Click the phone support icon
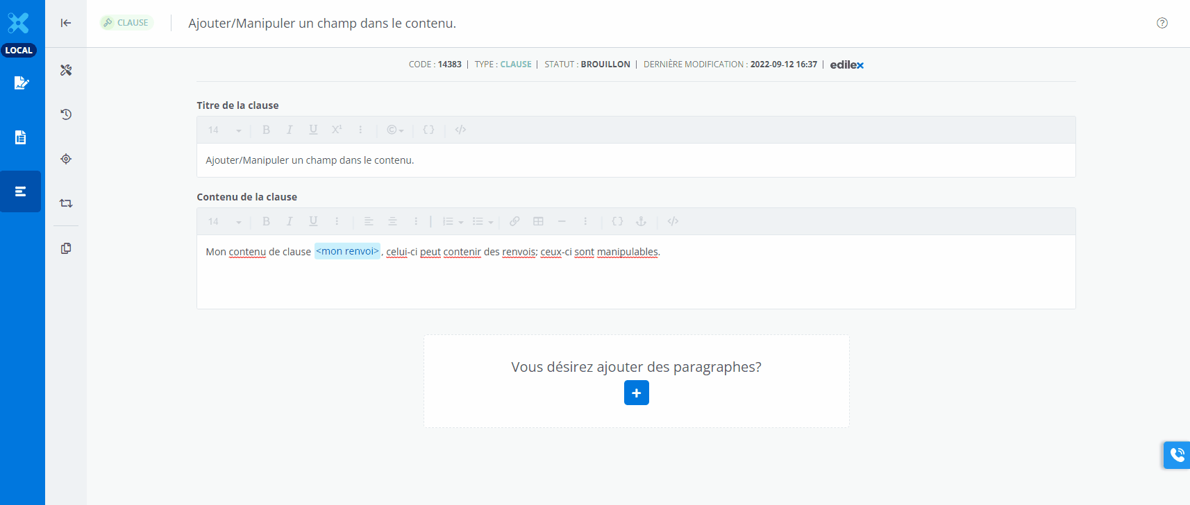The width and height of the screenshot is (1190, 505). pyautogui.click(x=1177, y=455)
